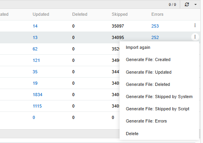The image size is (203, 143).
Task: Open the three-dot menu for row with 253 errors
Action: [x=195, y=25]
